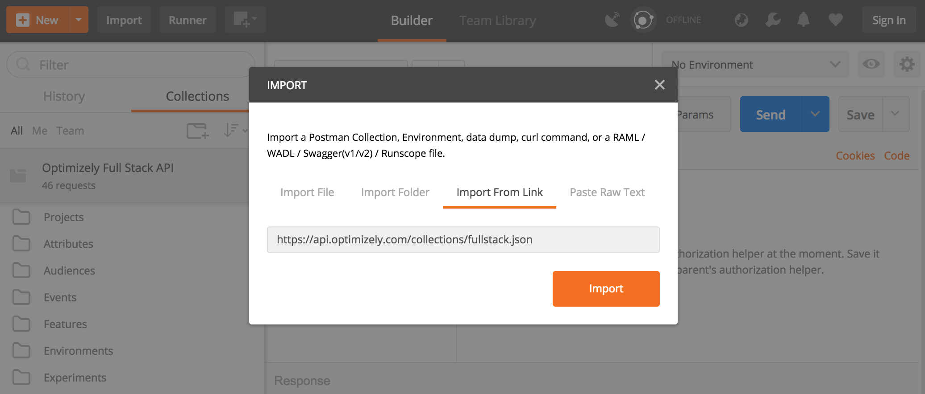Switch to the History tab

[x=64, y=96]
